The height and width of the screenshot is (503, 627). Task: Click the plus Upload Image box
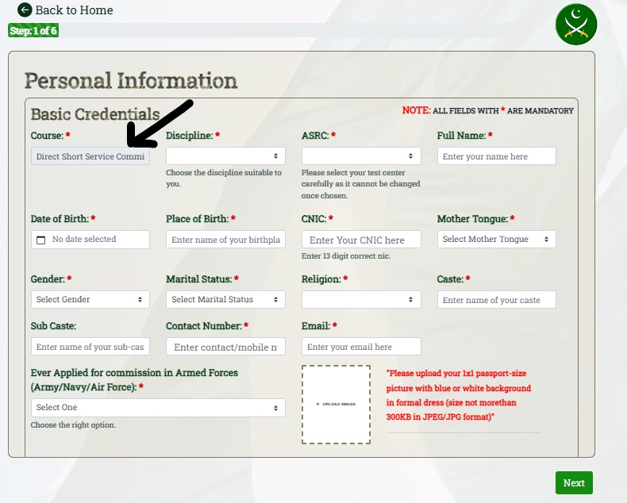[336, 405]
